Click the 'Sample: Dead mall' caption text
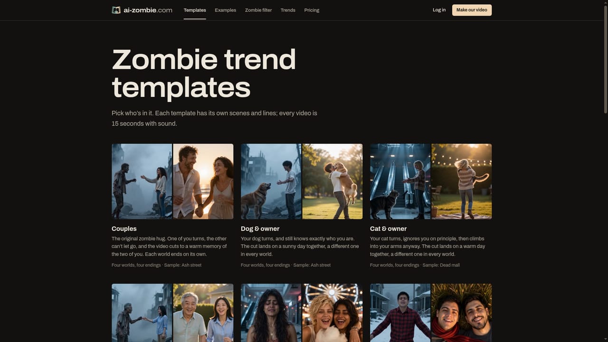 pyautogui.click(x=441, y=265)
